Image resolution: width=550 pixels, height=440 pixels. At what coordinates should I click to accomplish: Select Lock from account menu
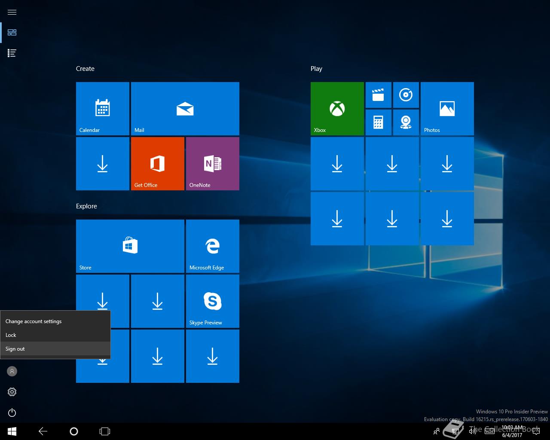(x=55, y=335)
